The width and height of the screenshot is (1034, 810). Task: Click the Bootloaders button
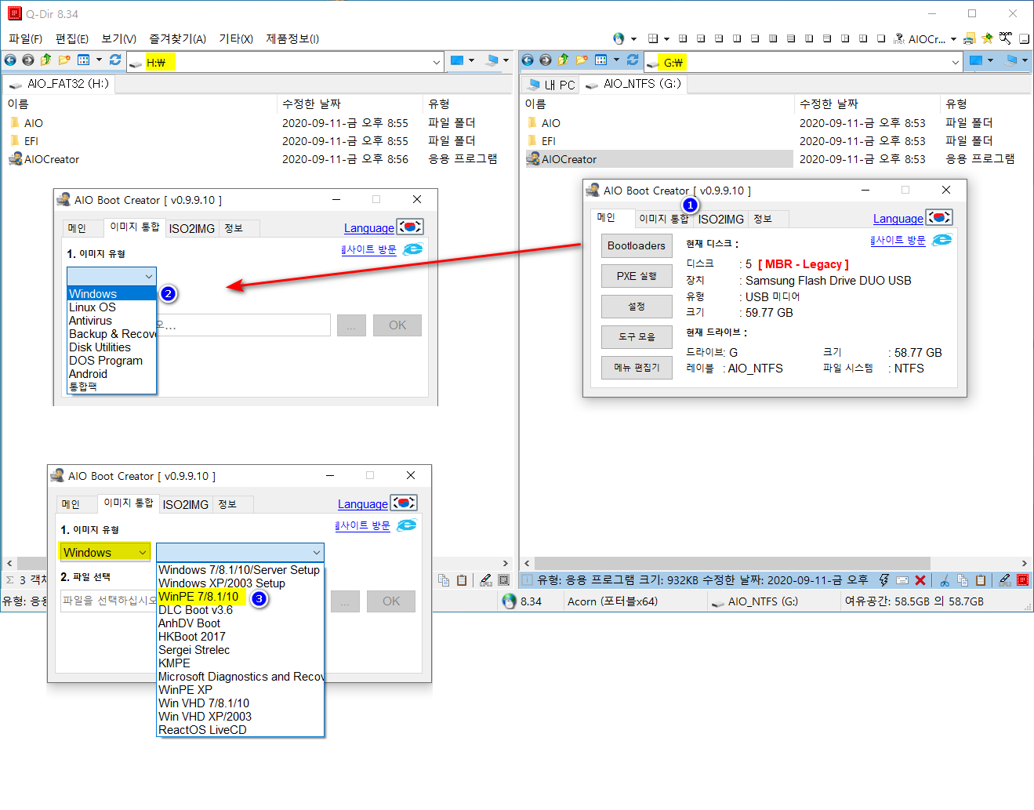point(637,245)
